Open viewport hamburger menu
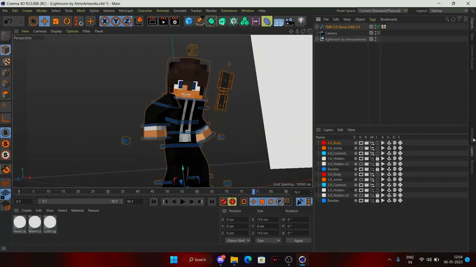 (16, 31)
